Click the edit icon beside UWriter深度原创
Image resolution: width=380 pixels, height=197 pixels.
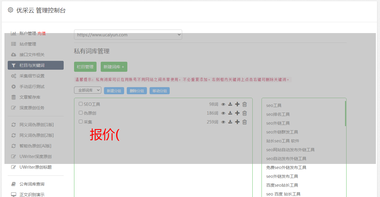(x=13, y=157)
